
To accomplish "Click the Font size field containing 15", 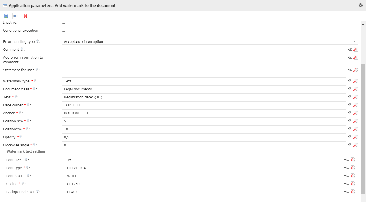I will click(x=204, y=160).
